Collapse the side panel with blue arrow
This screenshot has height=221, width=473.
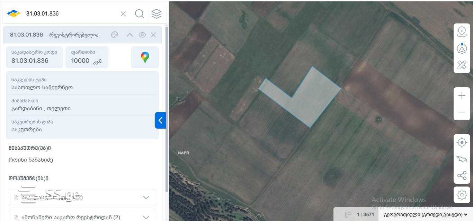pos(160,120)
